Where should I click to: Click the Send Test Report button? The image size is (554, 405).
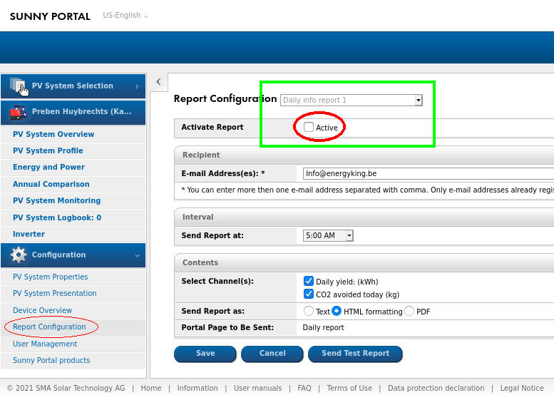(355, 354)
